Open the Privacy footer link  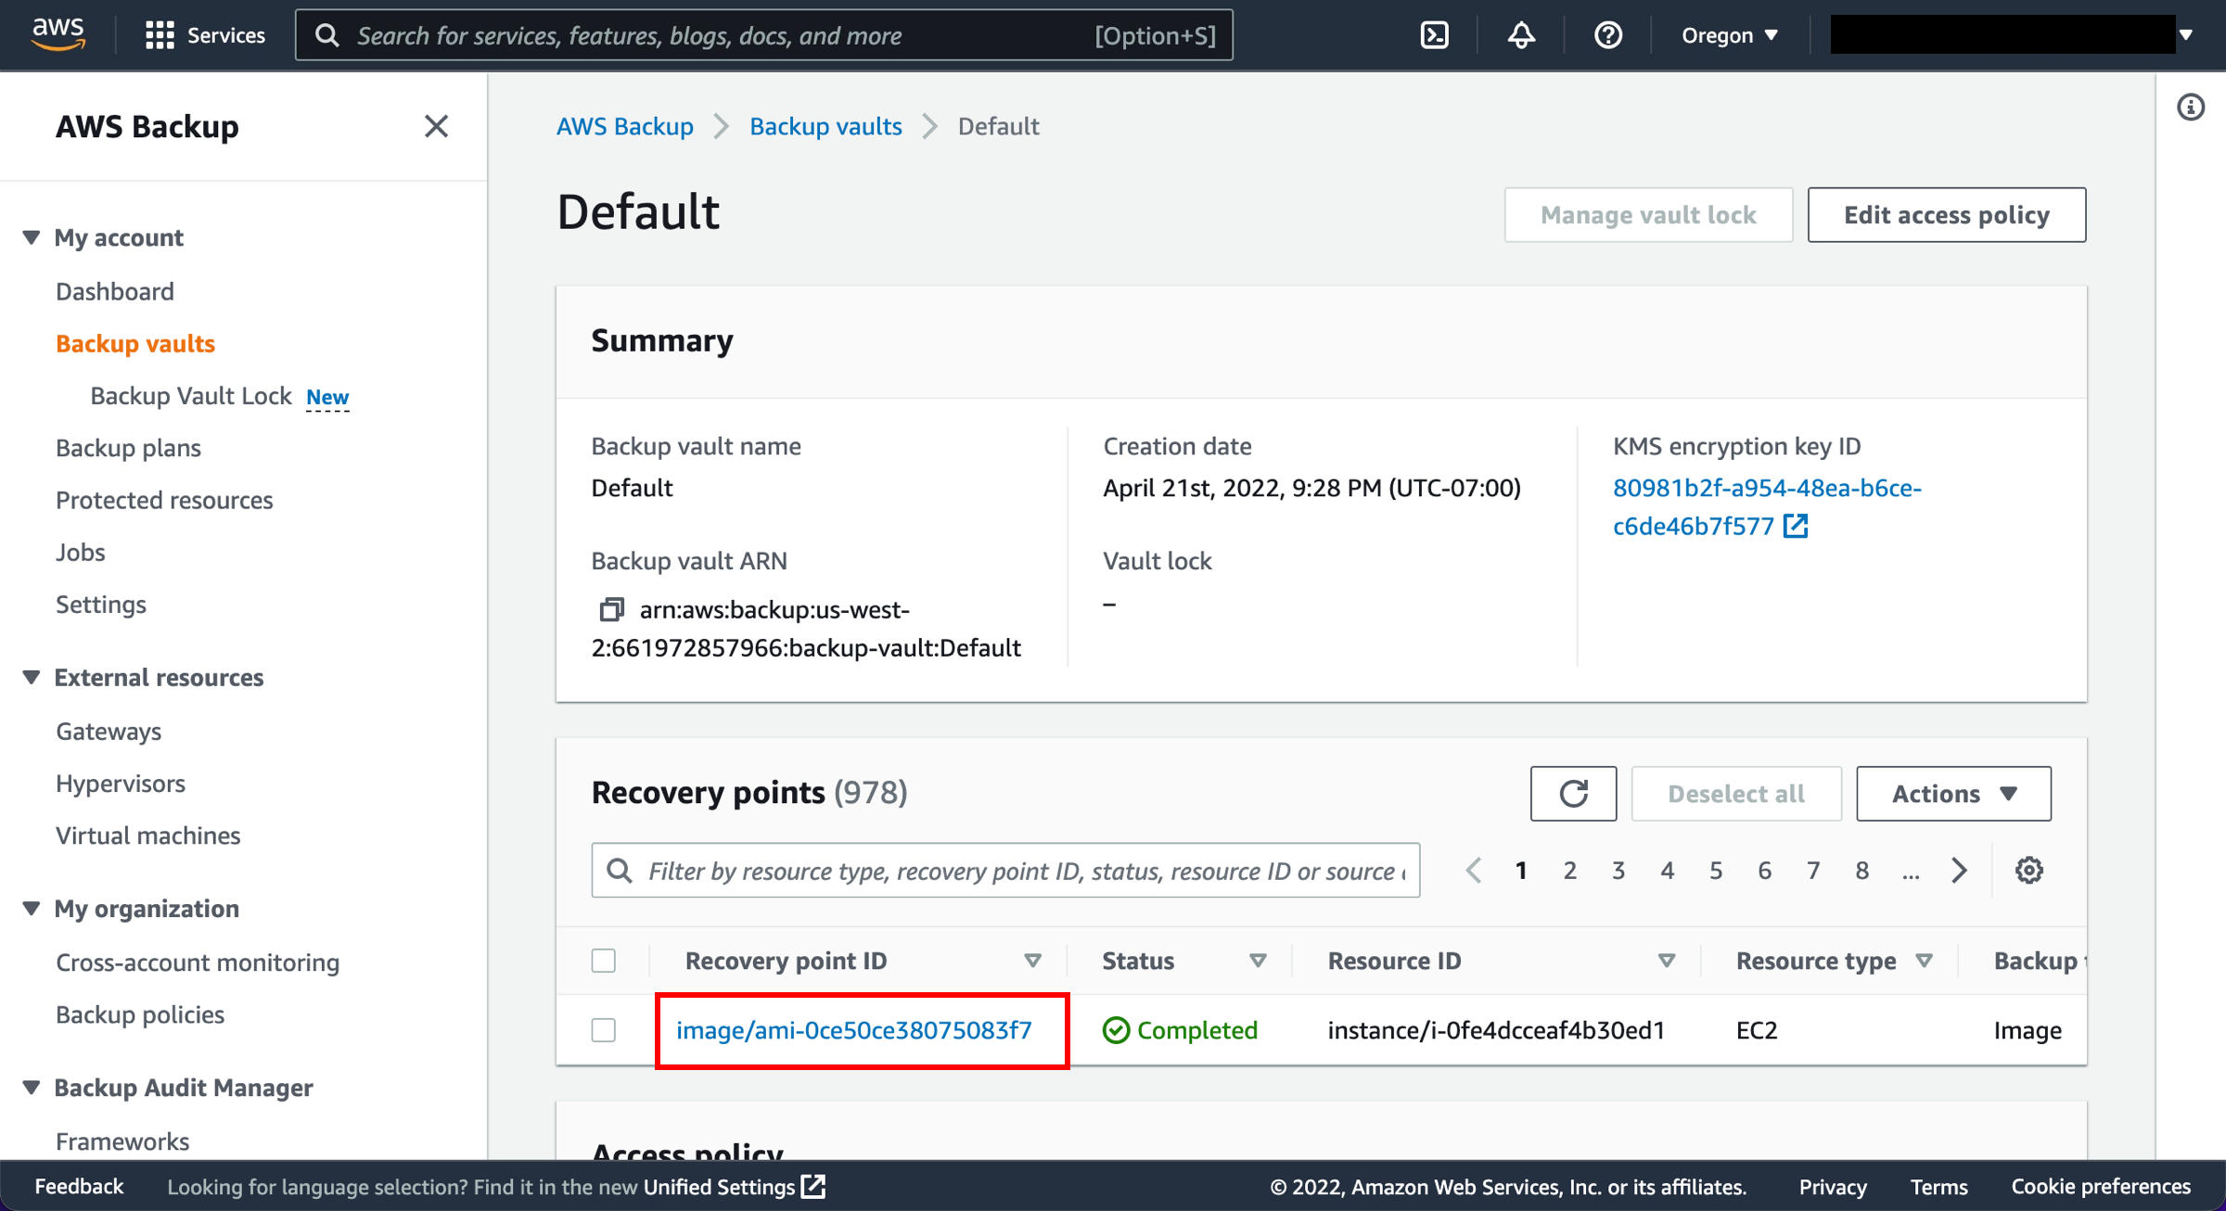1833,1186
